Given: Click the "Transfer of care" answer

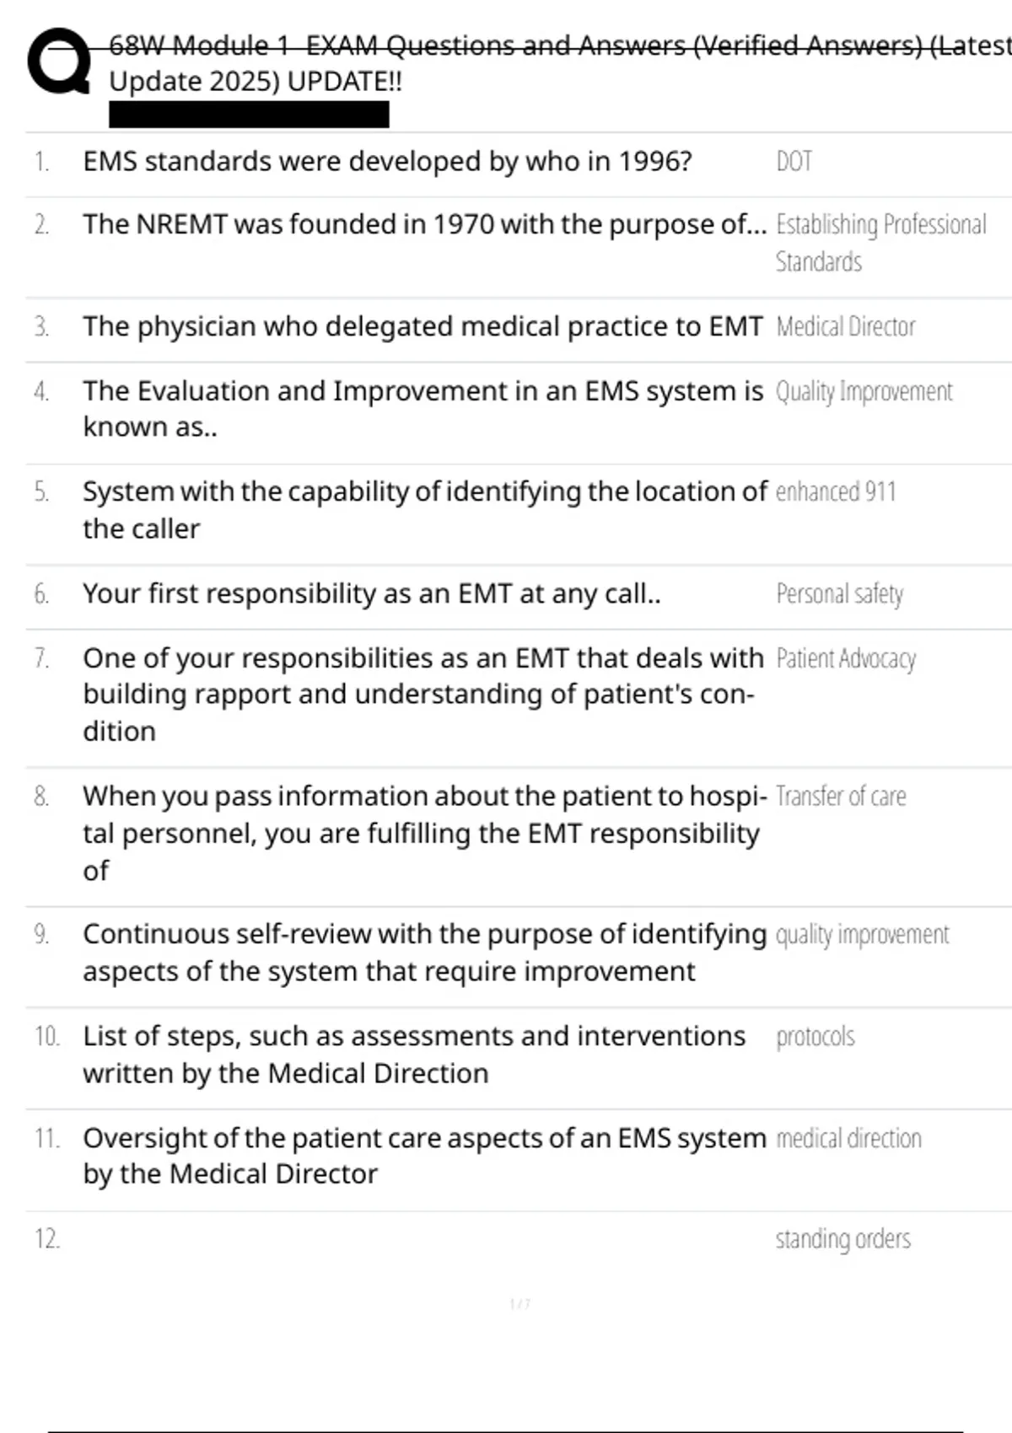Looking at the screenshot, I should [x=840, y=797].
